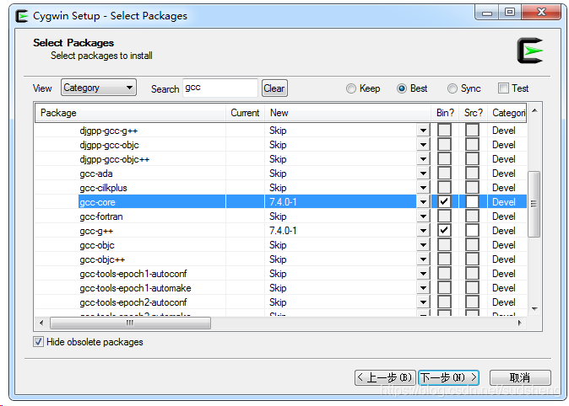Image resolution: width=569 pixels, height=406 pixels.
Task: Click the Skip value for gcc-objc++
Action: (x=278, y=259)
